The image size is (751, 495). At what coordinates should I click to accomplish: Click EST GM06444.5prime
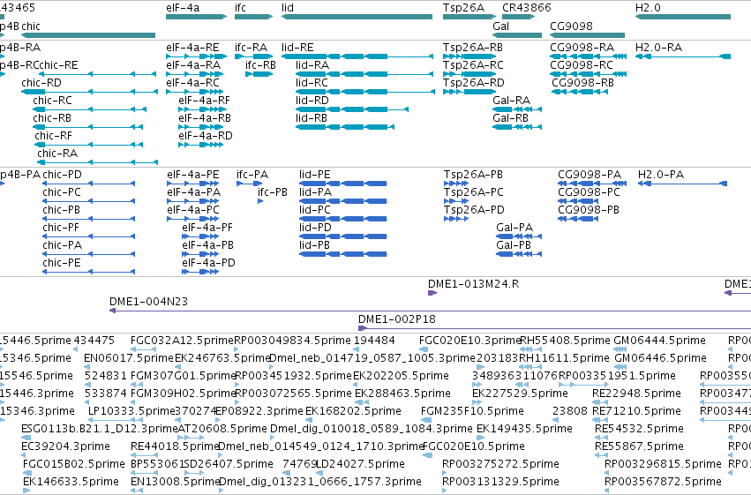point(620,349)
